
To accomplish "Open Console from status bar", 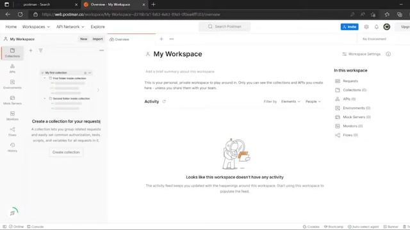I will coord(35,227).
